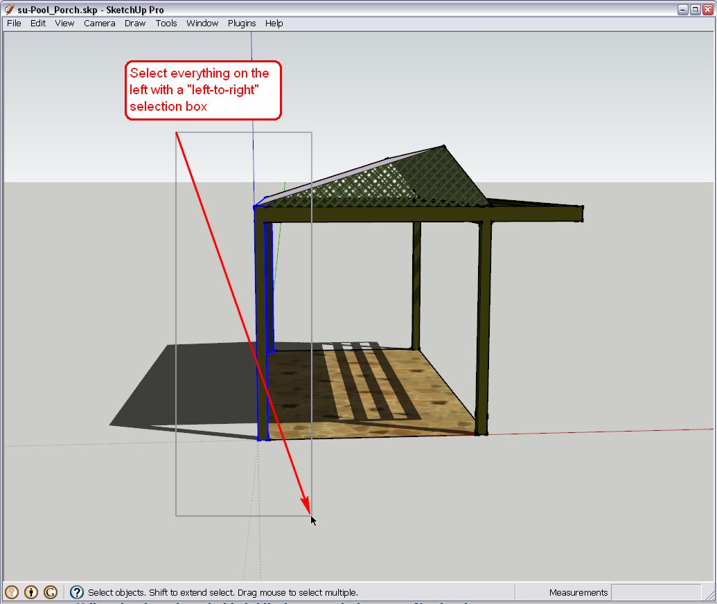Open the Draw menu
The image size is (717, 604).
pos(135,23)
